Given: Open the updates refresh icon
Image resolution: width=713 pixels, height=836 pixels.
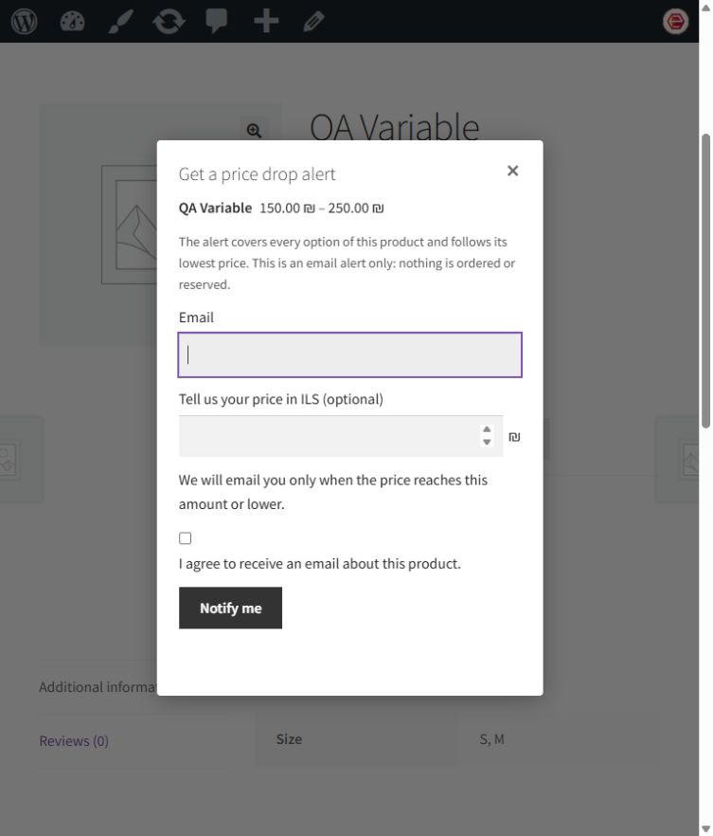Looking at the screenshot, I should point(169,21).
